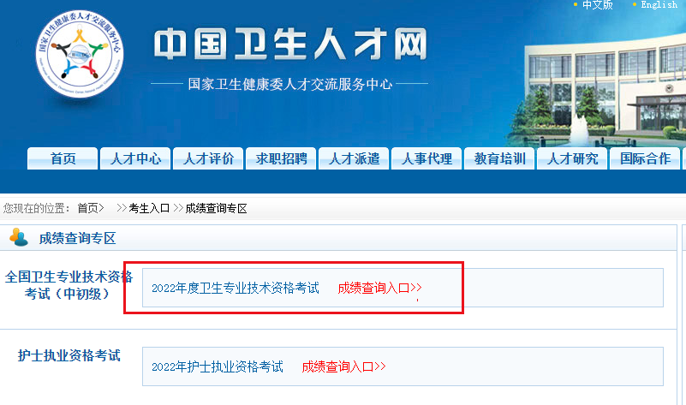Click the 中国卫生人才网 site title banner
686x405 pixels.
point(289,45)
